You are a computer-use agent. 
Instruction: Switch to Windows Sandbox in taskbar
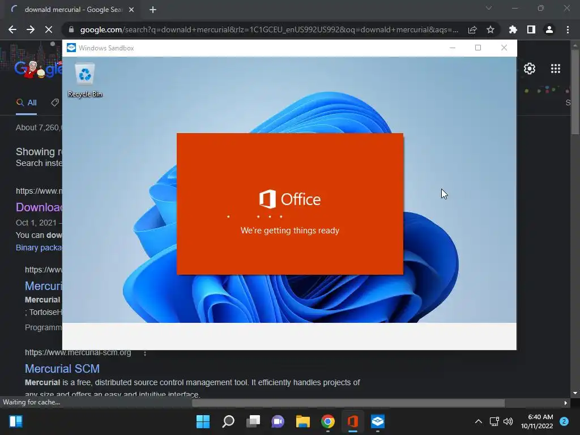(x=378, y=421)
